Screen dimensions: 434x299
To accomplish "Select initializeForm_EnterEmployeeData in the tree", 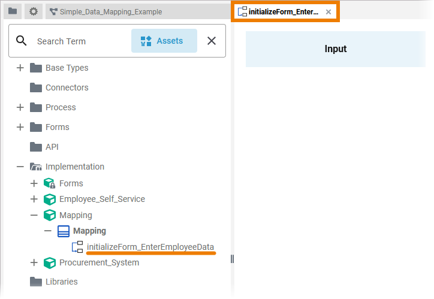I will pyautogui.click(x=150, y=247).
